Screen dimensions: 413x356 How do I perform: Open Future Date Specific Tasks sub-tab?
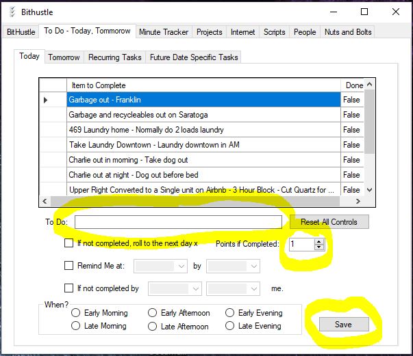point(194,57)
